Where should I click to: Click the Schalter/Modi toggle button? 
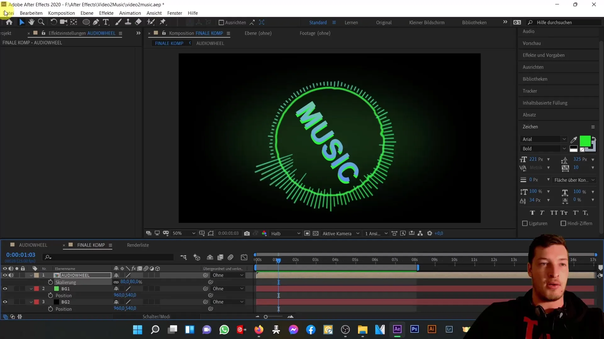tap(156, 317)
